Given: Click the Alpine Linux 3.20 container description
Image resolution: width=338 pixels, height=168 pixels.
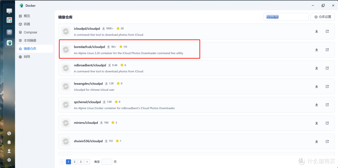Looking at the screenshot, I should click(x=129, y=53).
